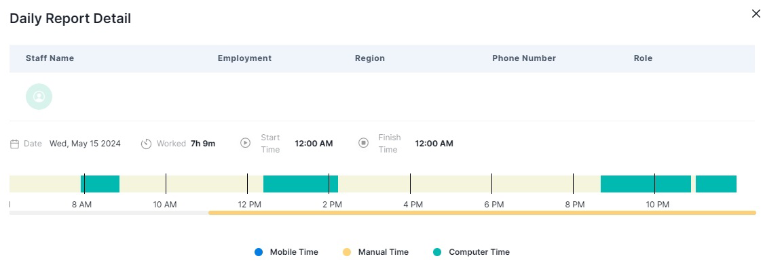
Task: Select the Staff Name column header
Action: [50, 58]
